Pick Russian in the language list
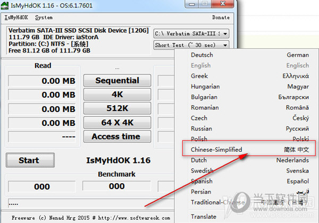This screenshot has height=223, width=319. tap(250, 128)
